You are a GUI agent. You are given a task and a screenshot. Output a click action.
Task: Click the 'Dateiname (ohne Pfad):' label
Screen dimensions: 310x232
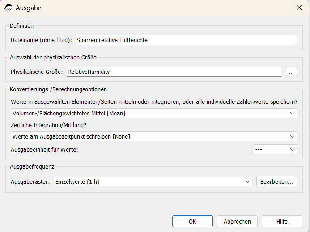coord(41,40)
